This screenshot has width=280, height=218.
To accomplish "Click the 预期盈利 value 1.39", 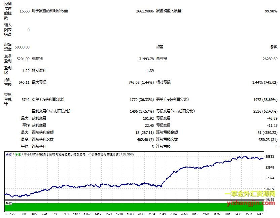I will [x=150, y=71].
